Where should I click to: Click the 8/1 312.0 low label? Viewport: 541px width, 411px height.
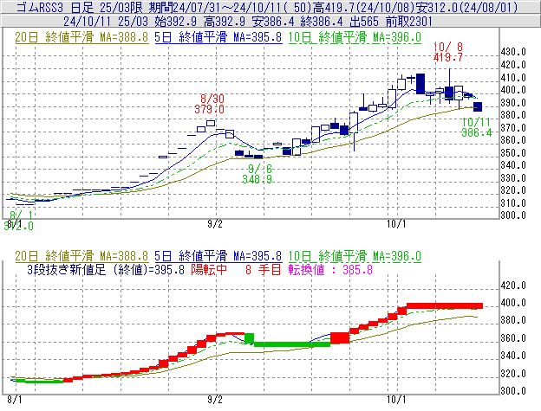[x=18, y=221]
